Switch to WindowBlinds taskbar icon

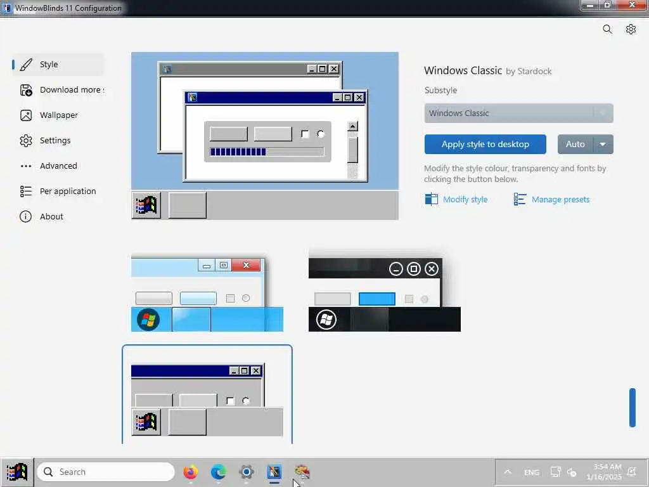[x=274, y=472]
